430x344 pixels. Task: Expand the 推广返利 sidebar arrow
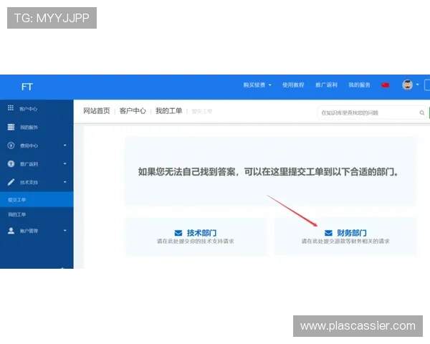[65, 164]
